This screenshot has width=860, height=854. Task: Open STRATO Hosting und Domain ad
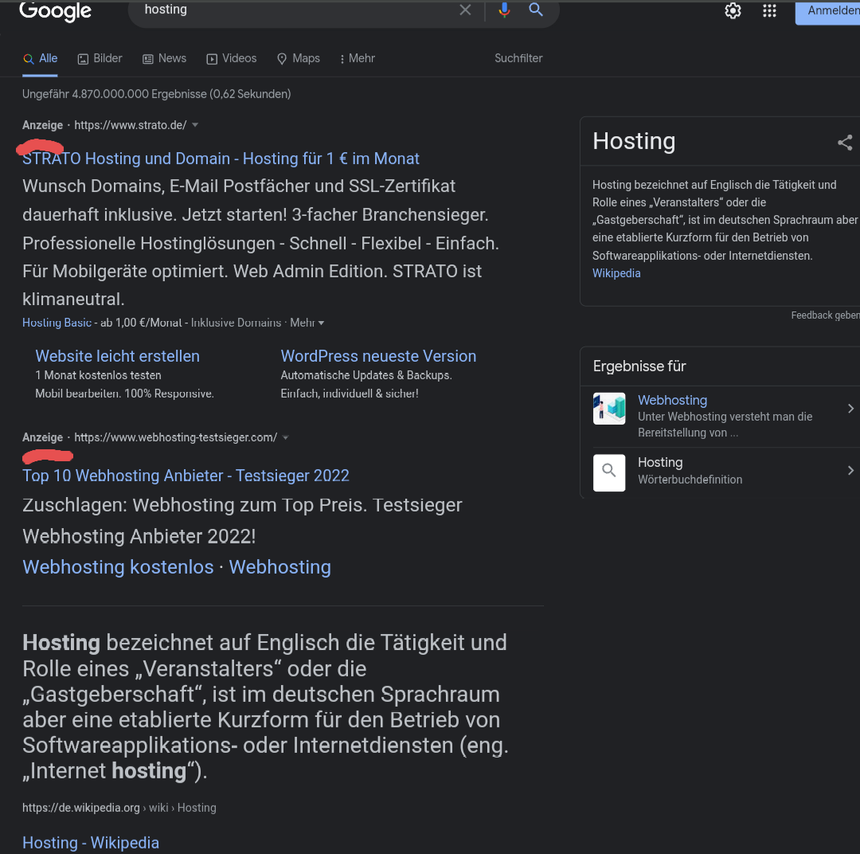221,159
